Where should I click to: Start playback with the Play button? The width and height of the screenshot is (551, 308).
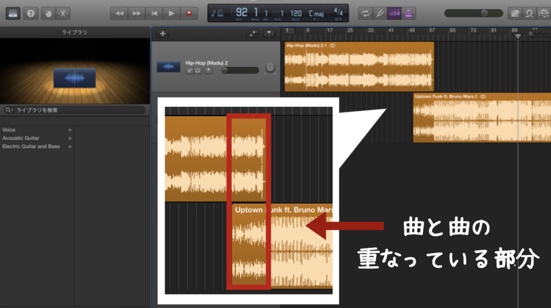tap(172, 13)
